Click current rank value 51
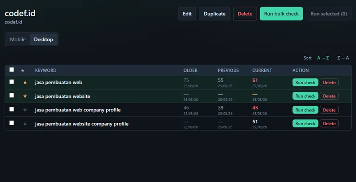 pos(255,122)
